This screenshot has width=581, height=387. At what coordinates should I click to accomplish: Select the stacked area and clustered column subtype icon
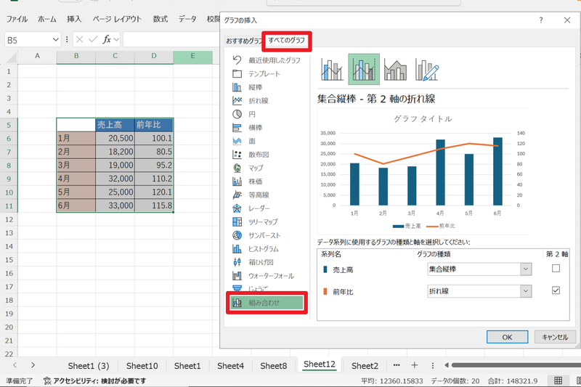[396, 69]
